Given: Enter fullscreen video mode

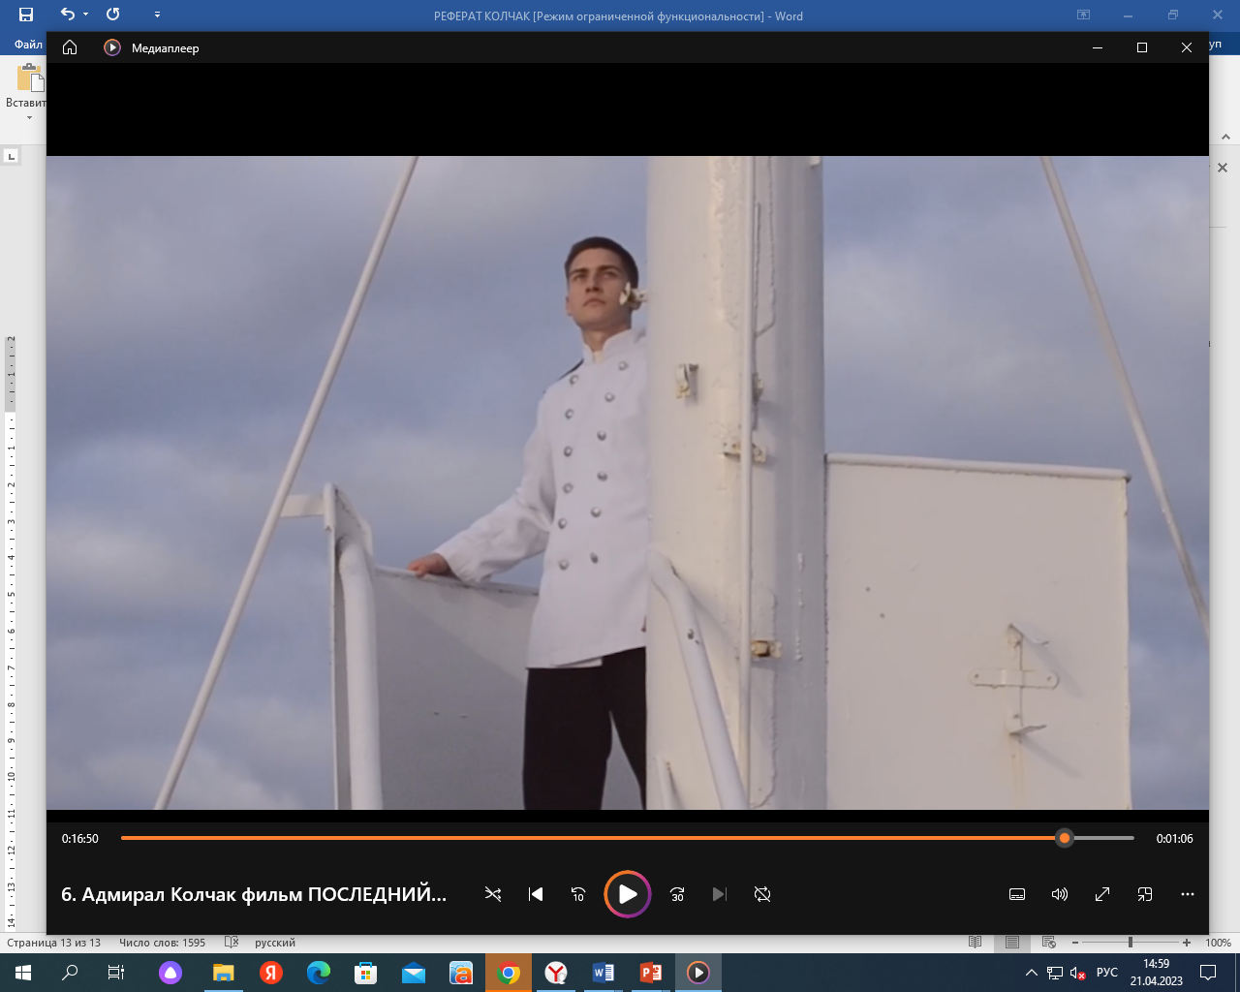Looking at the screenshot, I should [1102, 894].
